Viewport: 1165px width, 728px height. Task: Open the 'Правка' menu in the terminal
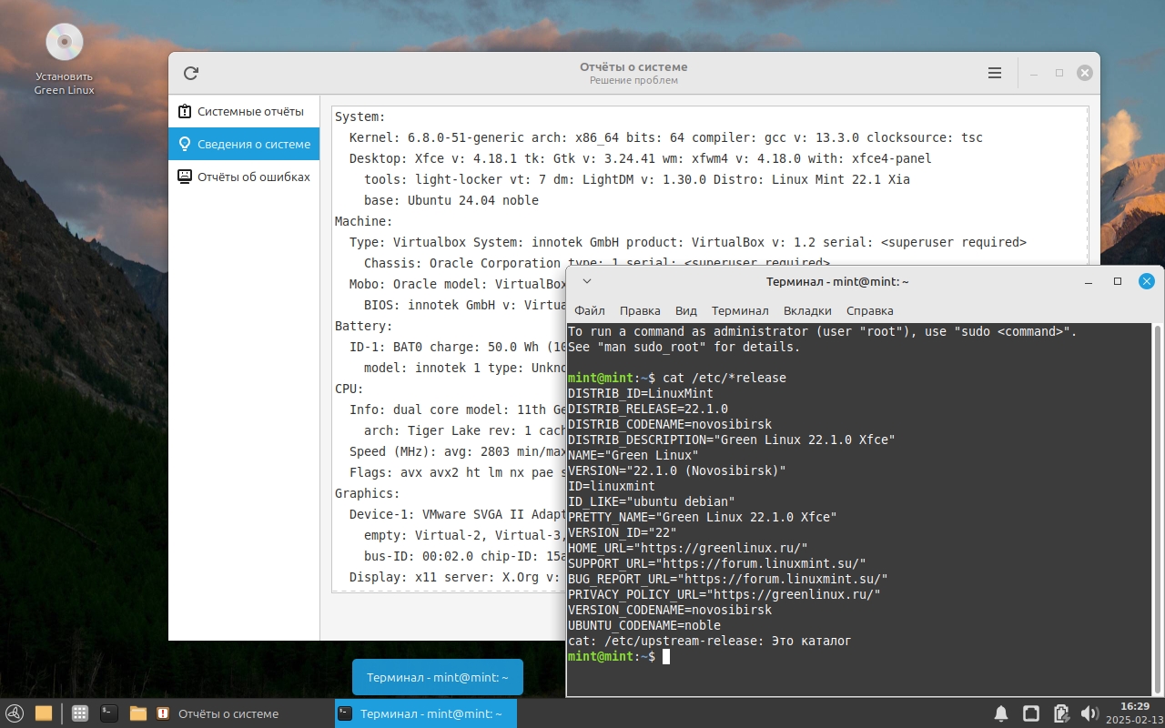click(x=640, y=310)
